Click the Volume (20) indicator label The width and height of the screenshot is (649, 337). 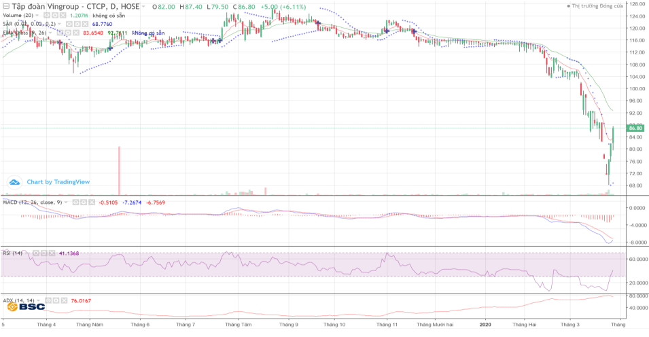point(18,16)
